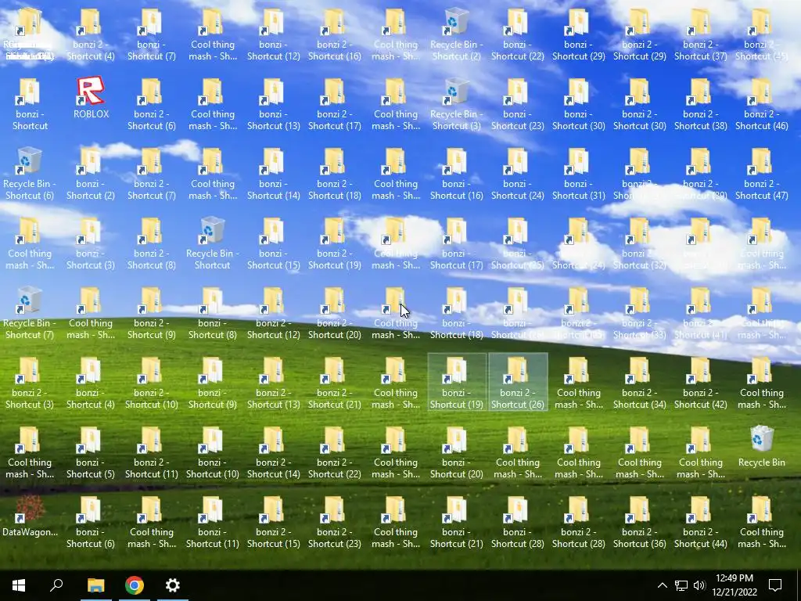The height and width of the screenshot is (601, 801).
Task: Select bonzi 2 - Shortcut (11) folder
Action: pos(152,452)
